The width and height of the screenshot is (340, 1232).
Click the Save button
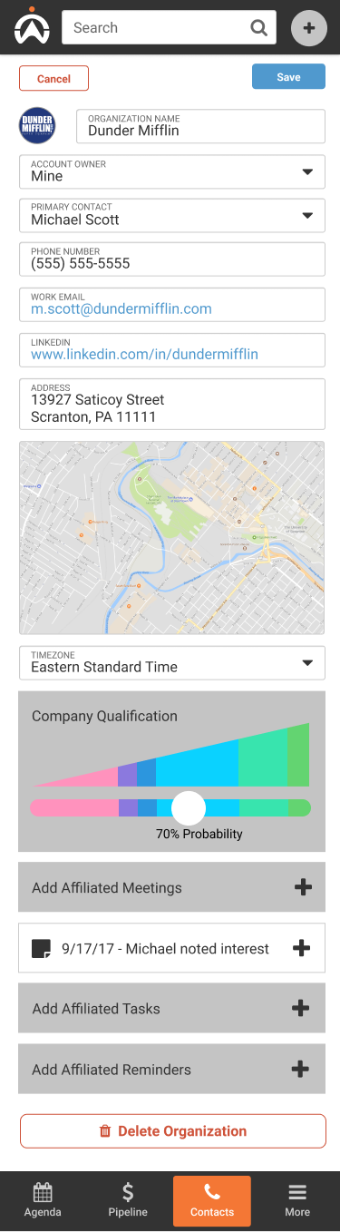point(288,77)
